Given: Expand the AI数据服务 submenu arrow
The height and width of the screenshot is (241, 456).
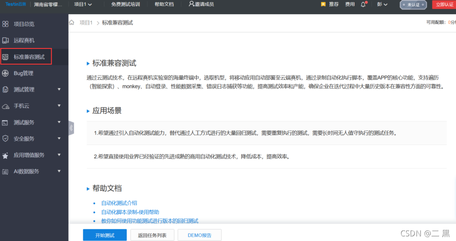Looking at the screenshot, I should (x=59, y=171).
